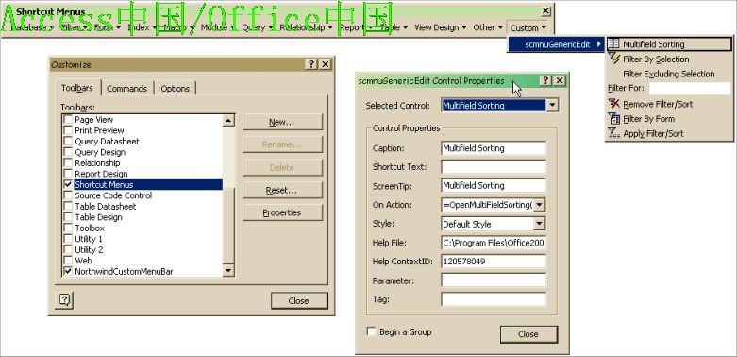
Task: Click the Filter By Form icon
Action: (614, 118)
